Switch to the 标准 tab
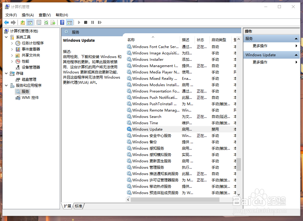This screenshot has height=221, width=303. click(x=78, y=206)
